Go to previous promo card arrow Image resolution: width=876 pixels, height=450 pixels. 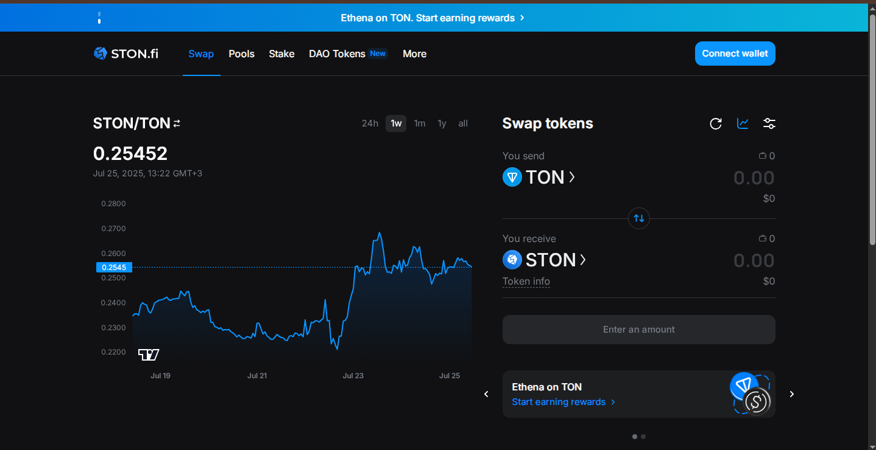point(486,394)
